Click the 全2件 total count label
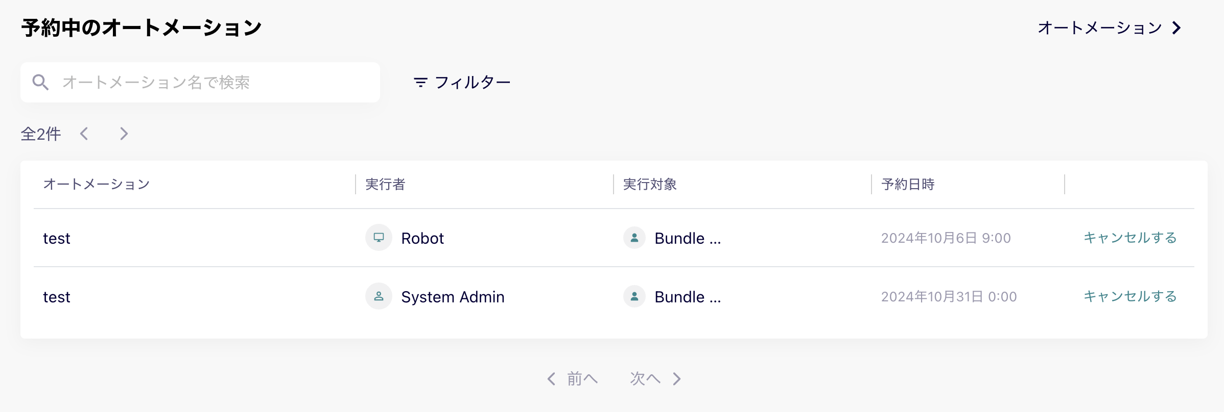This screenshot has height=412, width=1224. coord(41,134)
